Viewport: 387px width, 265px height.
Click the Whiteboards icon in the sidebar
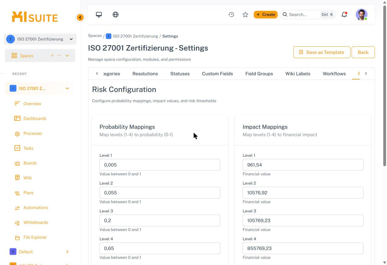(17, 223)
